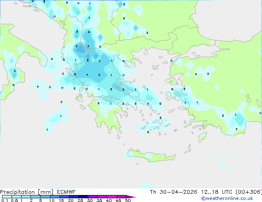This screenshot has width=262, height=202.
Task: Click the 'Precipitation [mm]' title text
Action: 27,192
